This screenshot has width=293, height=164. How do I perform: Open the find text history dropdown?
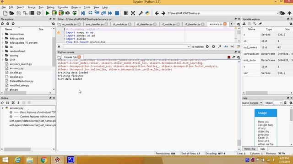tap(188, 46)
